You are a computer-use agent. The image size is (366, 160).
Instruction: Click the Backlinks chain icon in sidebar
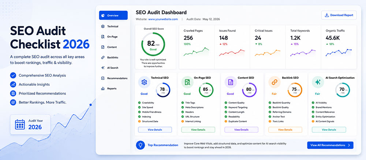(103, 57)
